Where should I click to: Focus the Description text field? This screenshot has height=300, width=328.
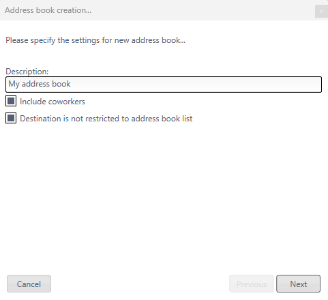(164, 85)
